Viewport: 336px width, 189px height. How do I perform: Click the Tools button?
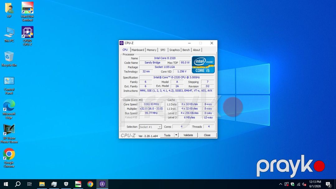167,135
